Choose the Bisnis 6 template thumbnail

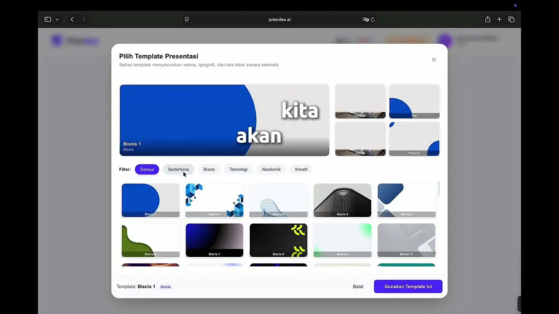151,240
